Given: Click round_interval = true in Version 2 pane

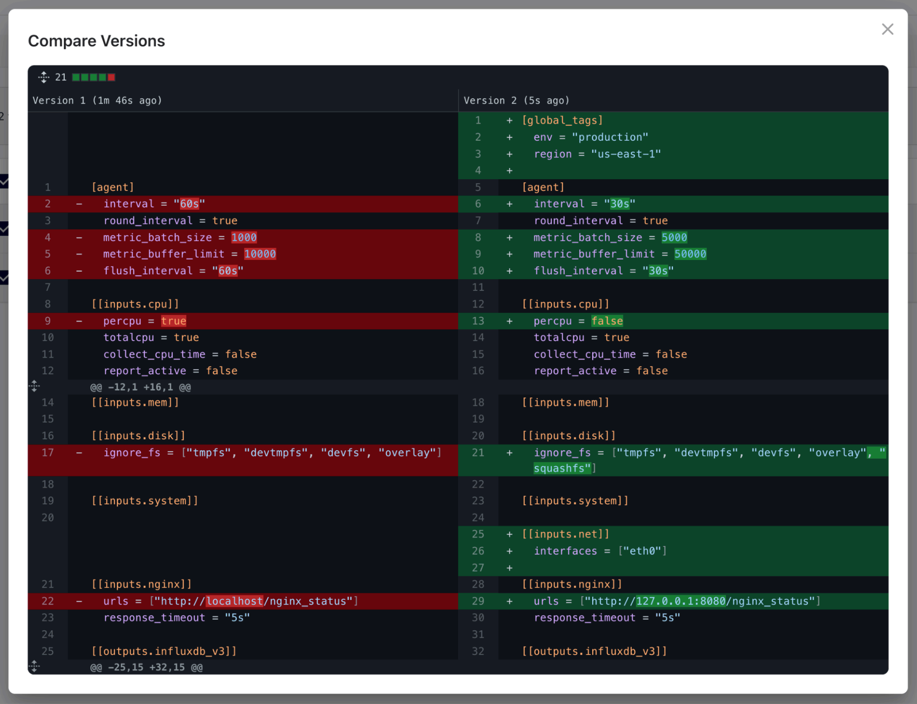Looking at the screenshot, I should click(601, 221).
